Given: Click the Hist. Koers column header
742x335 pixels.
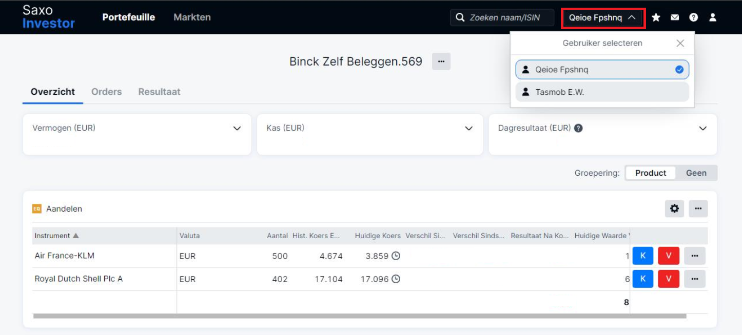Looking at the screenshot, I should (x=317, y=236).
